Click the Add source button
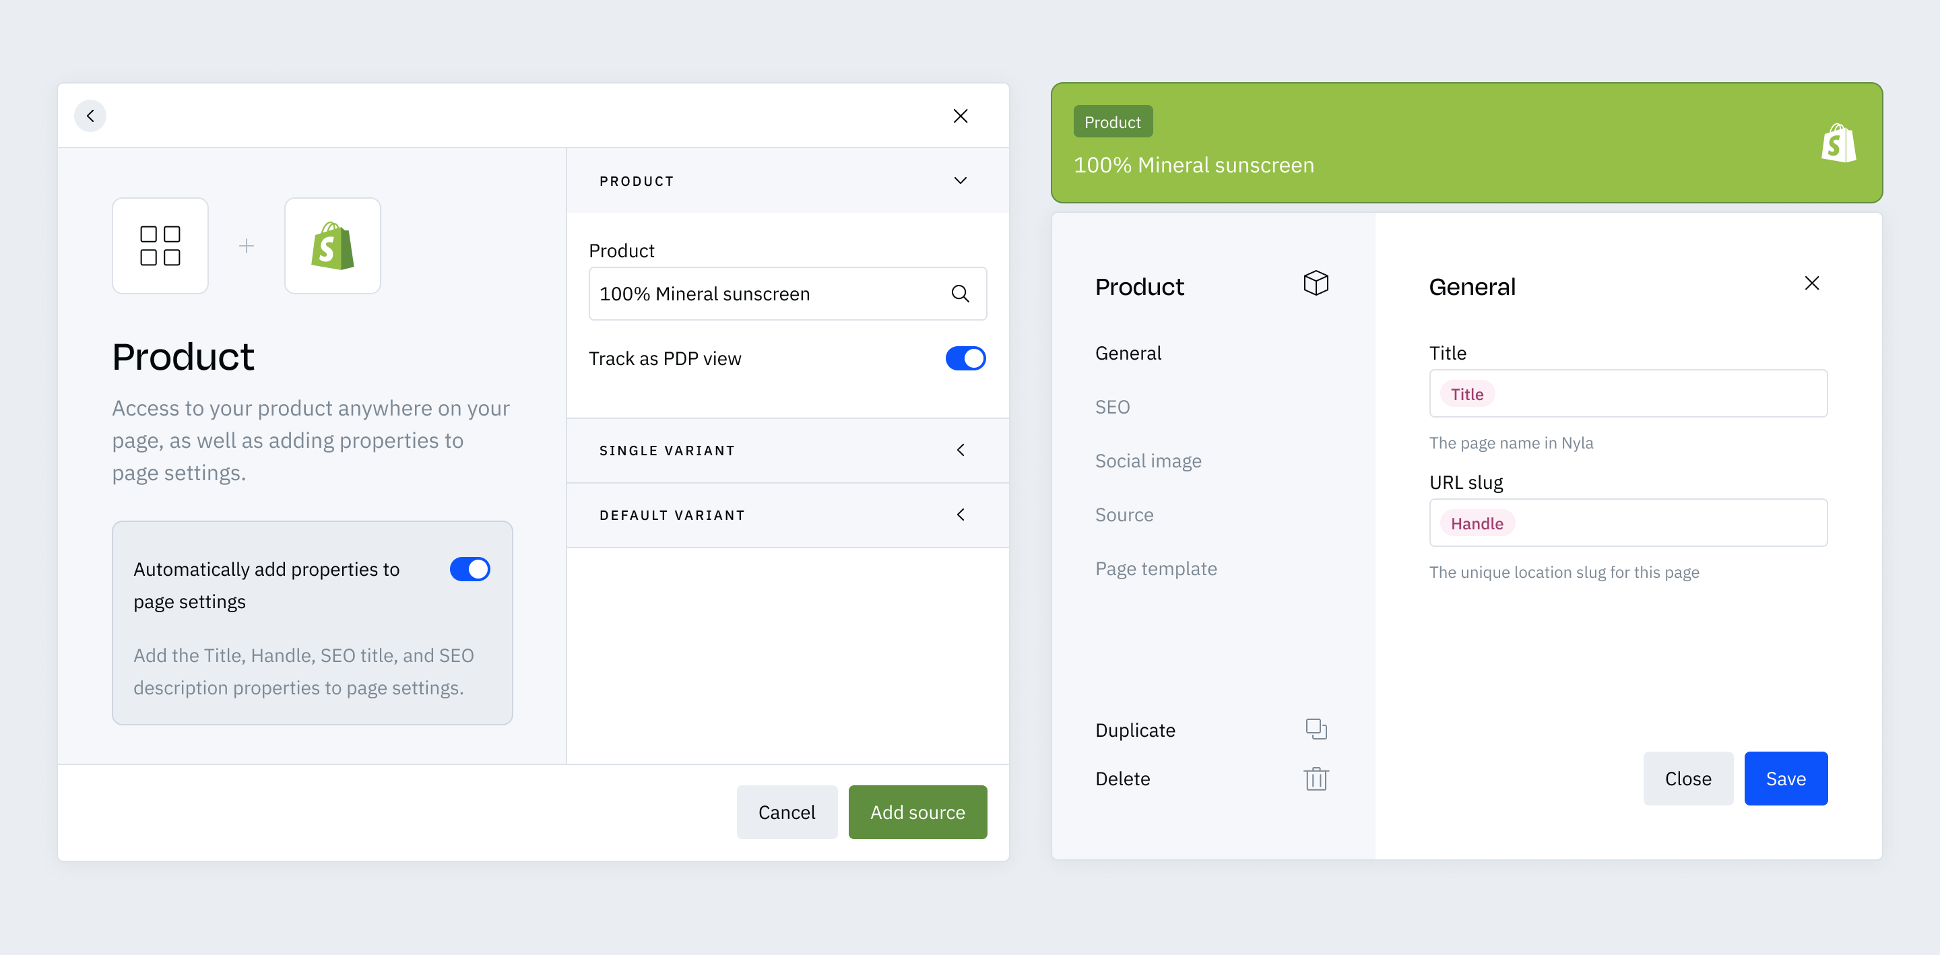This screenshot has width=1940, height=955. (x=918, y=813)
